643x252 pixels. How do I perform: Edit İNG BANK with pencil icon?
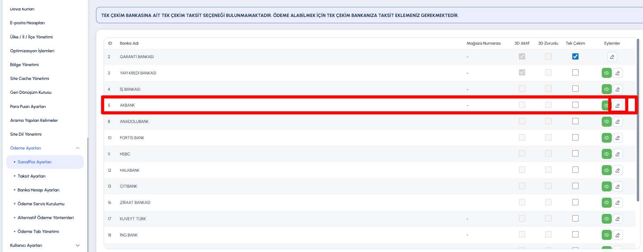618,235
